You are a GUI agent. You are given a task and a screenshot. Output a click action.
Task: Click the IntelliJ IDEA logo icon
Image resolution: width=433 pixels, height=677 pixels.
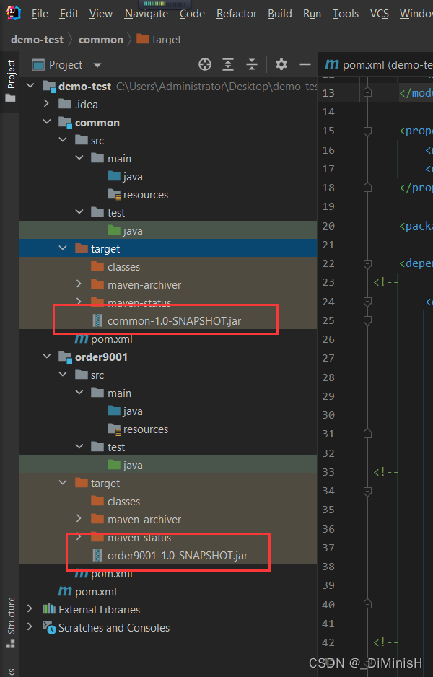[13, 13]
